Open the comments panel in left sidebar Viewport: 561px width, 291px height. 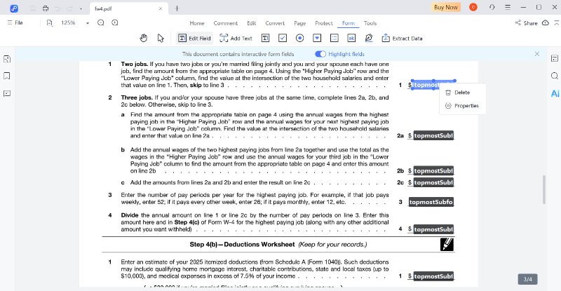tap(7, 94)
